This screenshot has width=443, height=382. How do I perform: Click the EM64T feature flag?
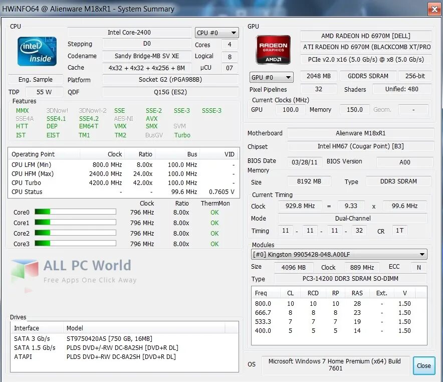point(89,126)
